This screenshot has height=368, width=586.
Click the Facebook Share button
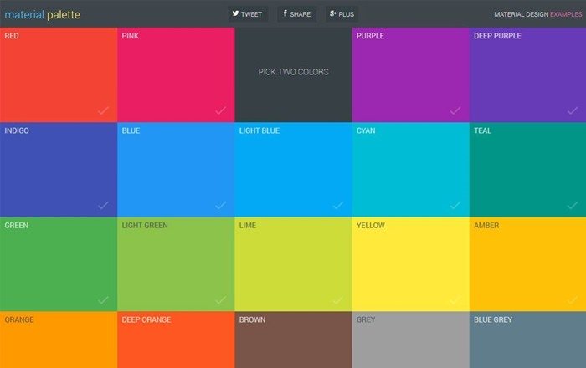click(x=296, y=14)
